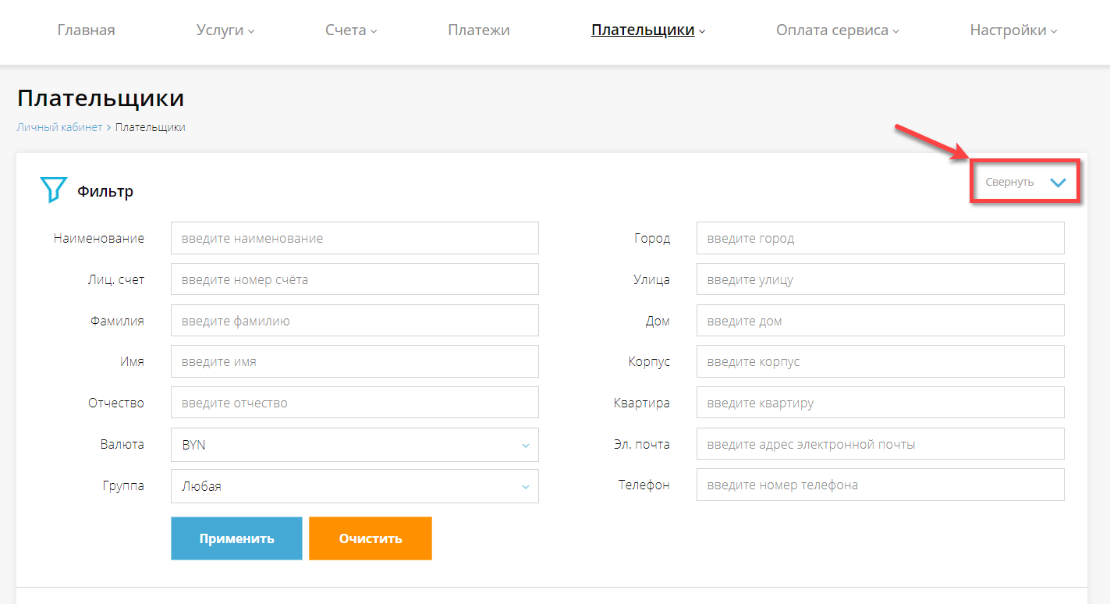Focus the Телефон input field

[x=881, y=485]
